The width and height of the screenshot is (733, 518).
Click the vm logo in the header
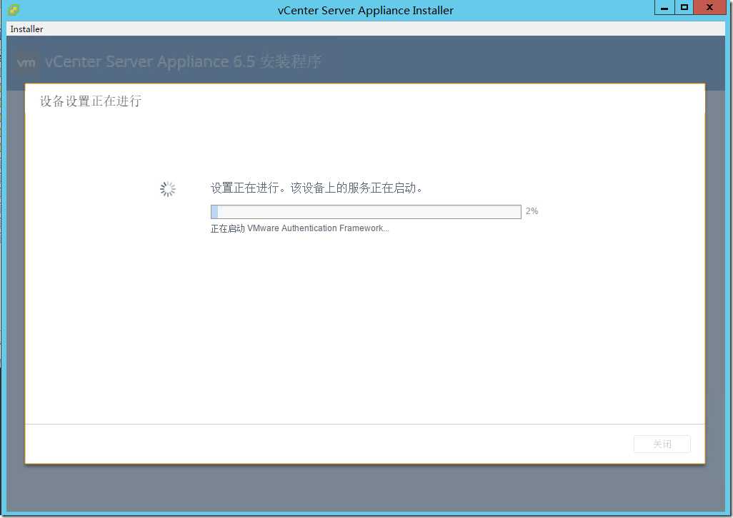[26, 62]
